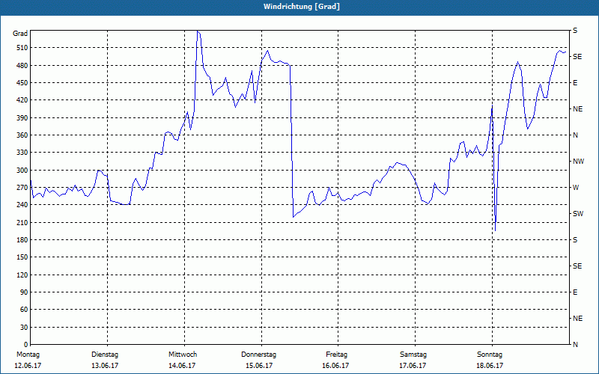This screenshot has height=374, width=599.
Task: Select the y-axis value "390"
Action: click(x=22, y=118)
